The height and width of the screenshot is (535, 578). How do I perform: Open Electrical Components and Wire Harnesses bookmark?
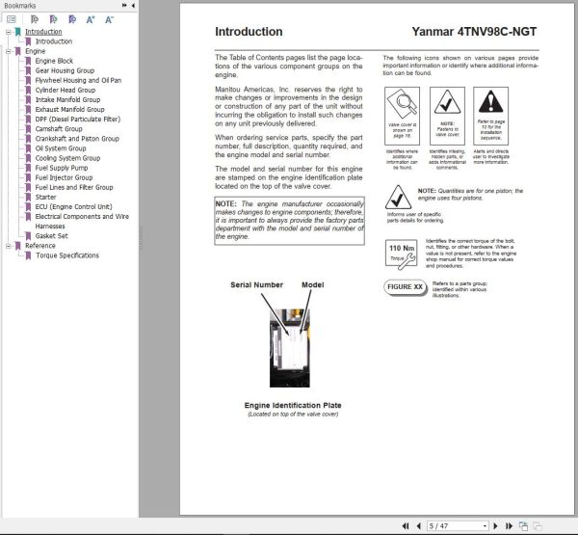click(x=82, y=221)
